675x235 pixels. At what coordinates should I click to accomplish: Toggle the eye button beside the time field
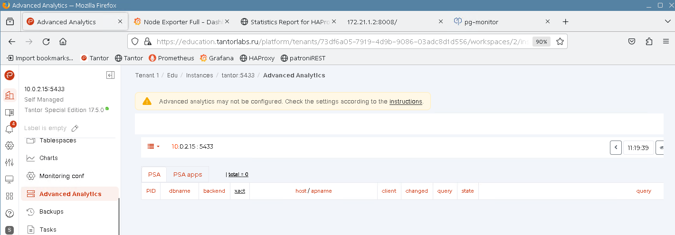coord(660,148)
